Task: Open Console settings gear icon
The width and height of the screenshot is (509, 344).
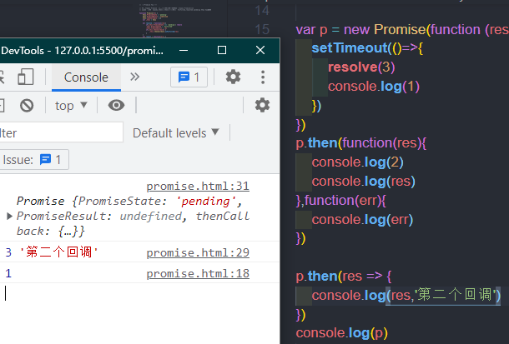Action: click(x=262, y=105)
